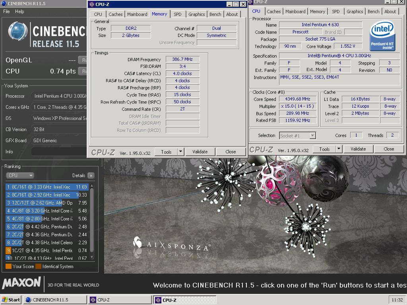The height and width of the screenshot is (305, 407).
Task: Run the OpenGL benchmark in Cinebench
Action: 83,60
